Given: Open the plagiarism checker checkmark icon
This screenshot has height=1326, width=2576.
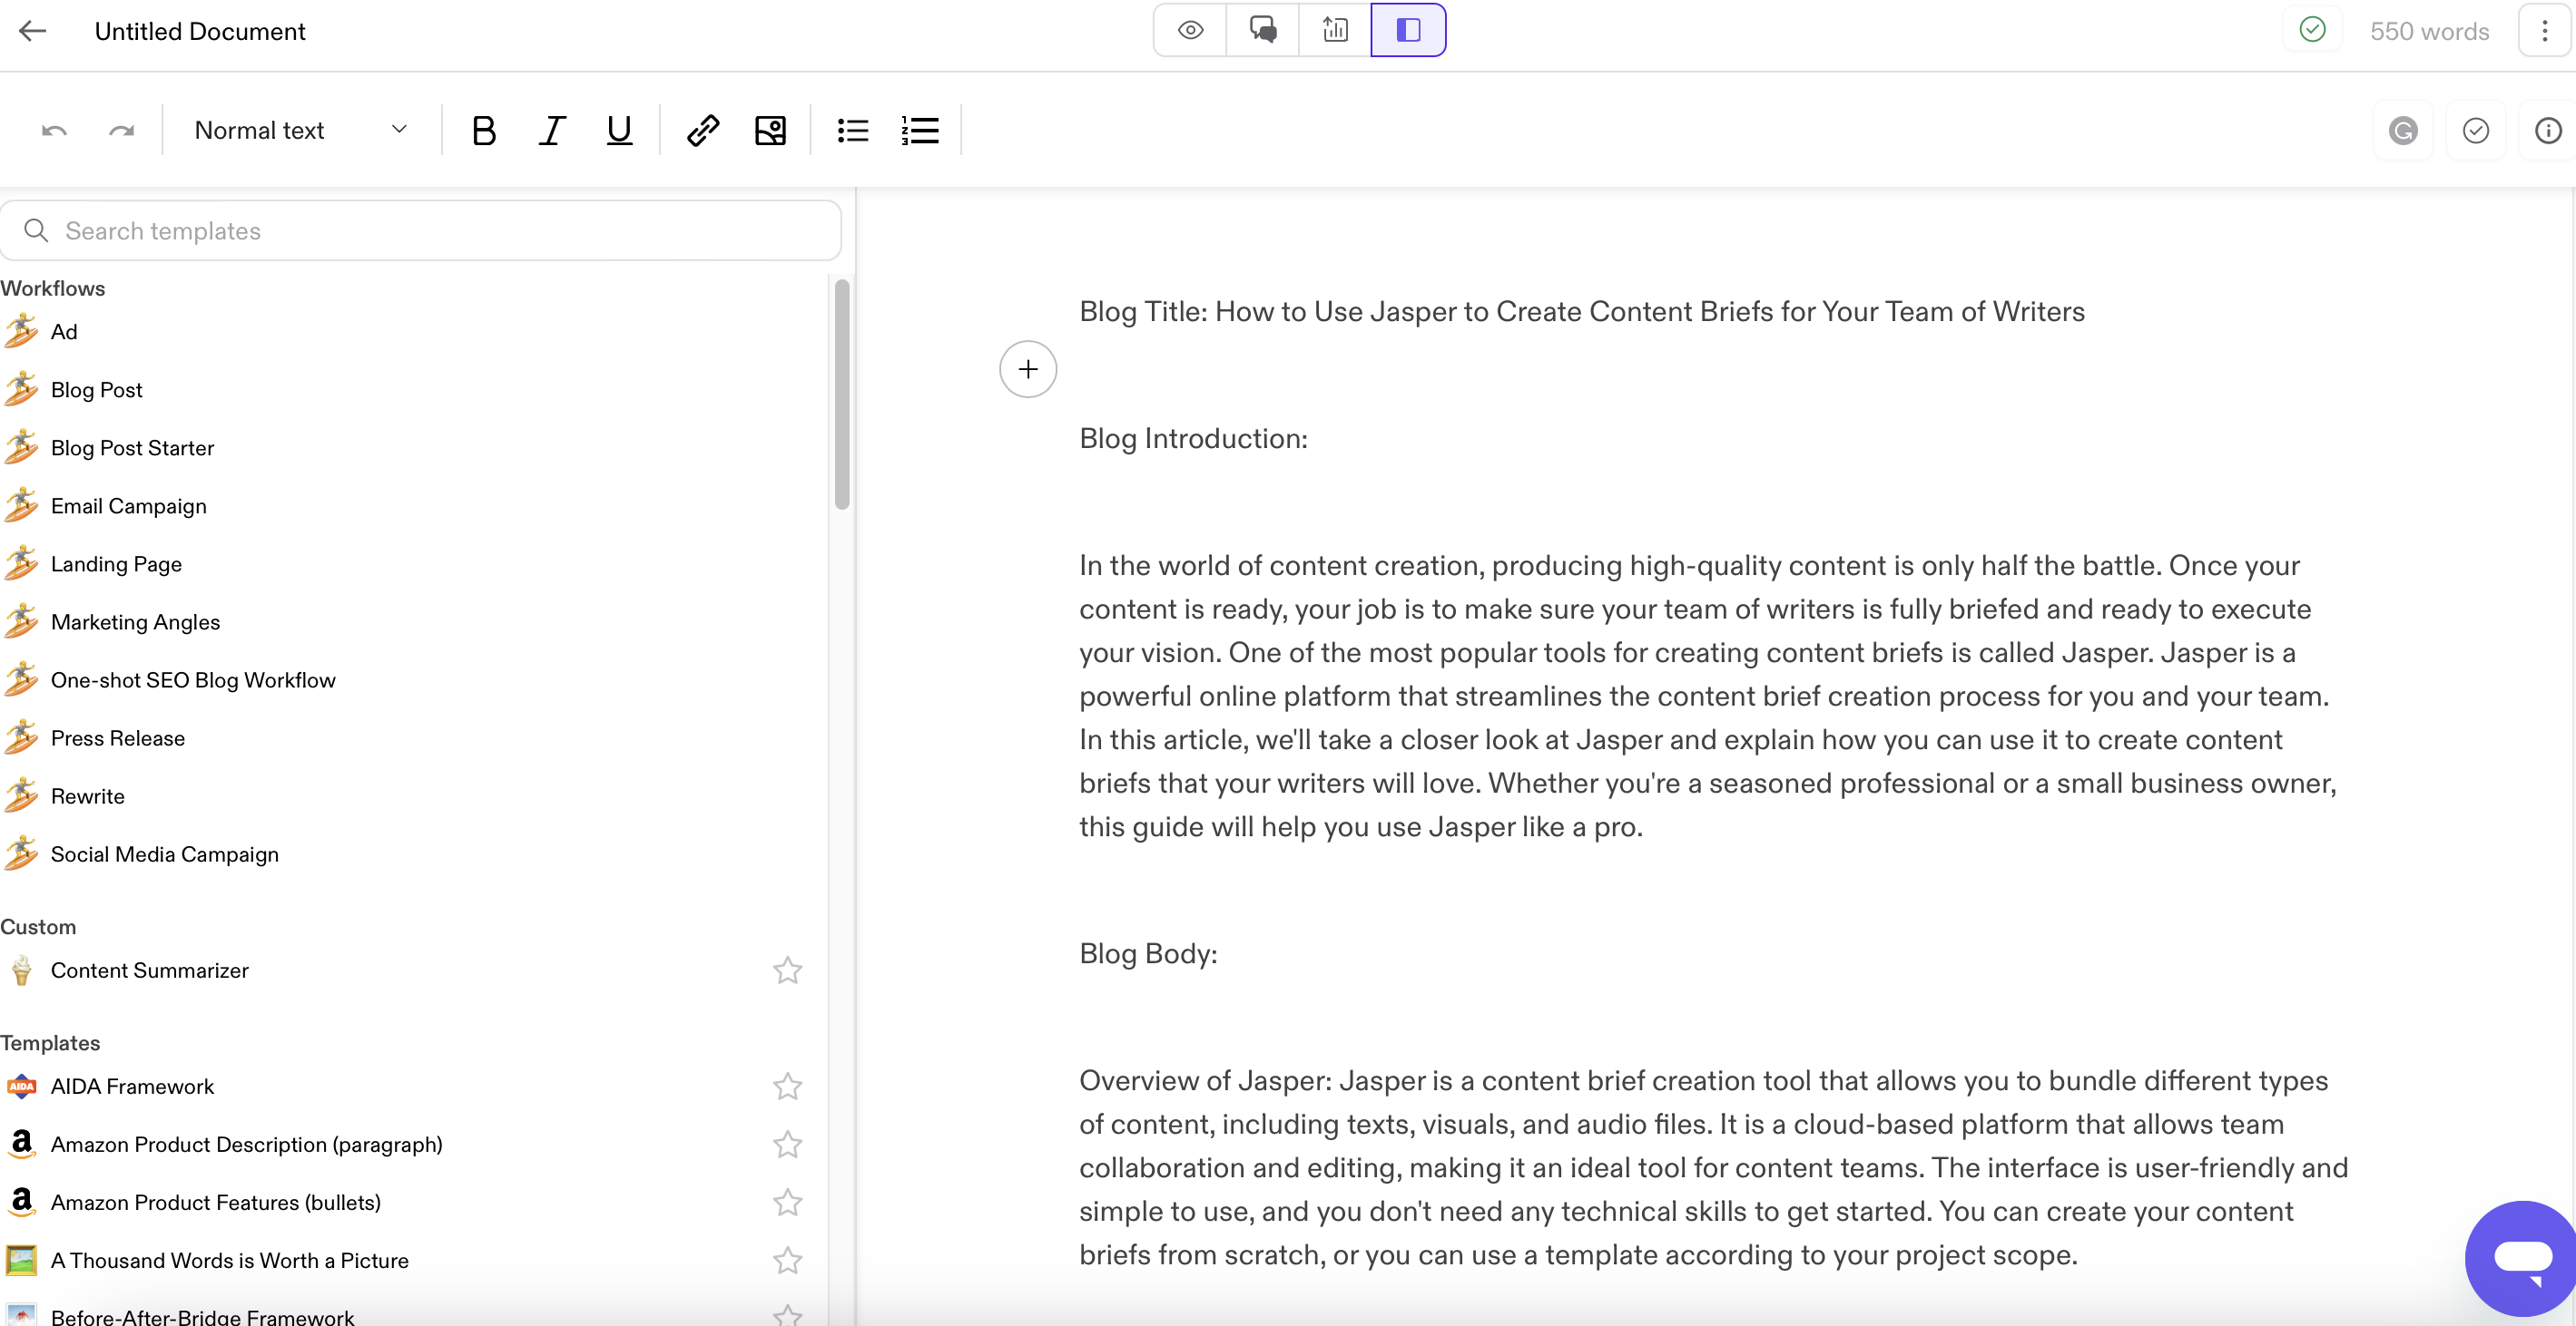Looking at the screenshot, I should click(x=2476, y=131).
